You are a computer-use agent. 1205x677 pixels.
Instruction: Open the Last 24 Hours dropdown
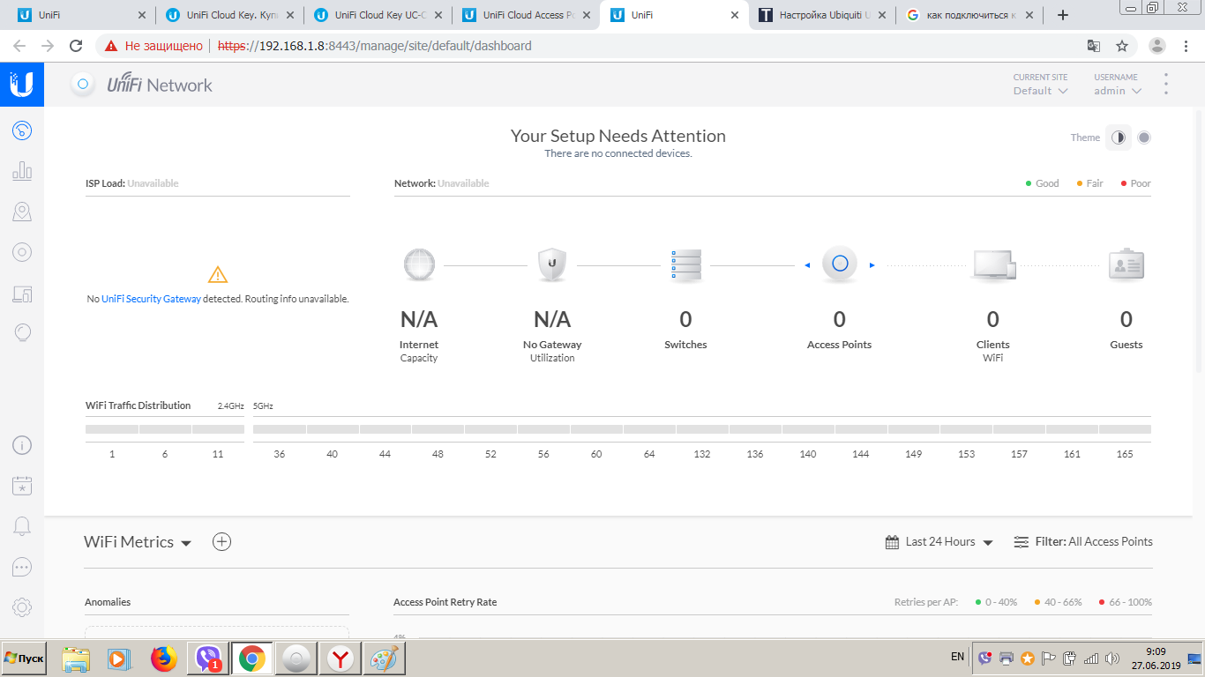coord(939,542)
